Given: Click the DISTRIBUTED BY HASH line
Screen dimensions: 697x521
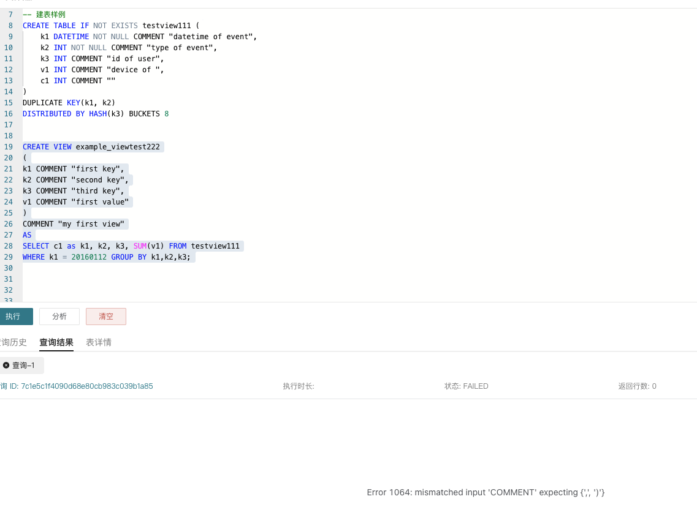Looking at the screenshot, I should [95, 114].
